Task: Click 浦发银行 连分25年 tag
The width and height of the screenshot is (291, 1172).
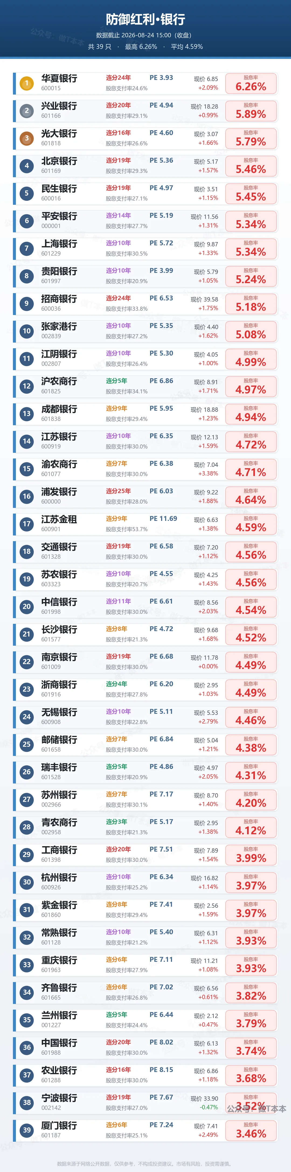Action: pyautogui.click(x=119, y=491)
